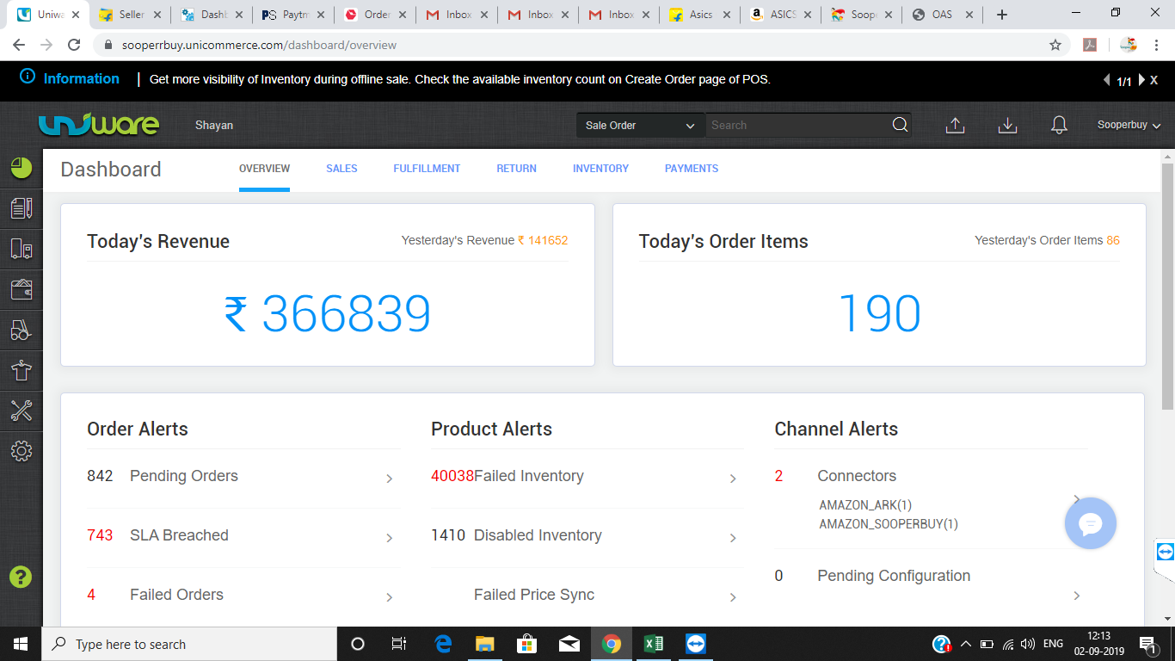Image resolution: width=1175 pixels, height=661 pixels.
Task: Expand the Pending Orders alert row
Action: point(389,479)
